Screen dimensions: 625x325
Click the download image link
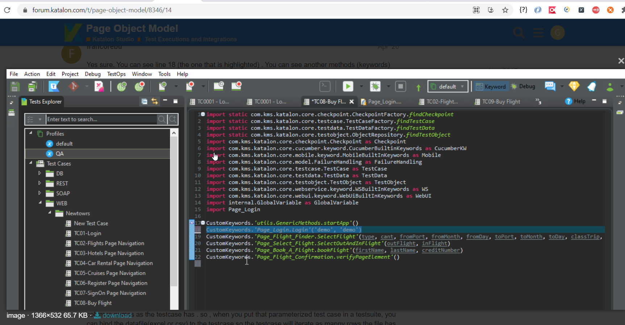[x=117, y=316]
